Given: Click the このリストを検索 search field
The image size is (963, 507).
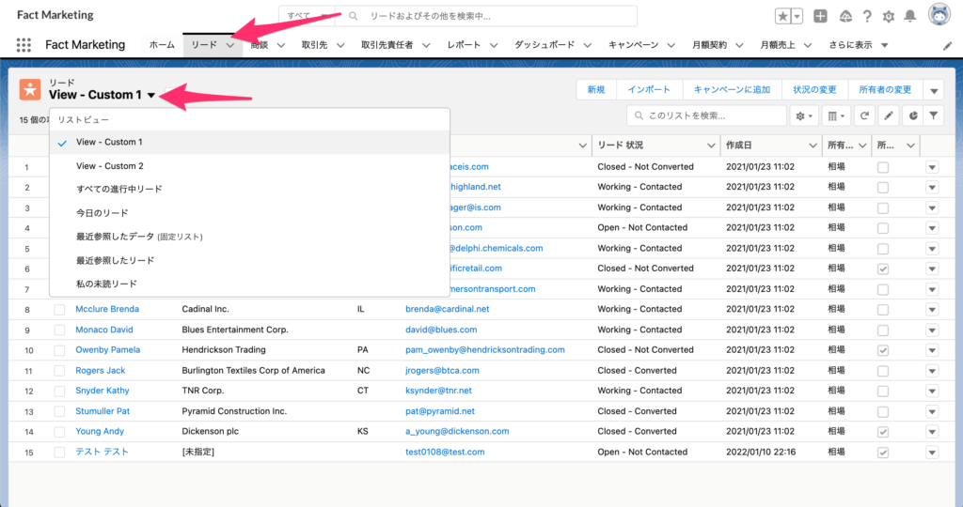Looking at the screenshot, I should click(x=712, y=115).
